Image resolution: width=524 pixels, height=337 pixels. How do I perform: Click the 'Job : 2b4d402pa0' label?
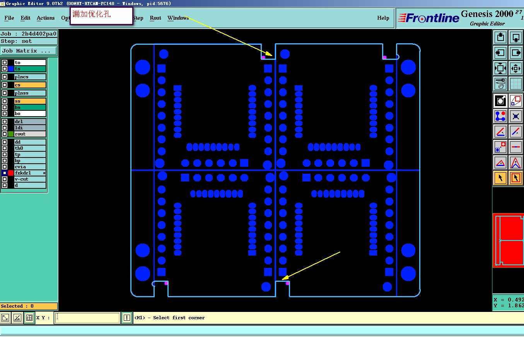(29, 34)
